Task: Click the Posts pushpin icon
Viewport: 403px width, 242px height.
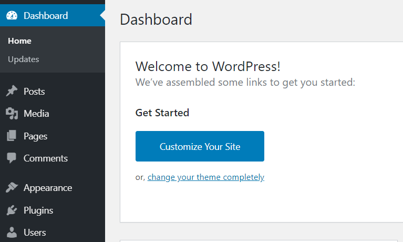Action: [x=12, y=91]
